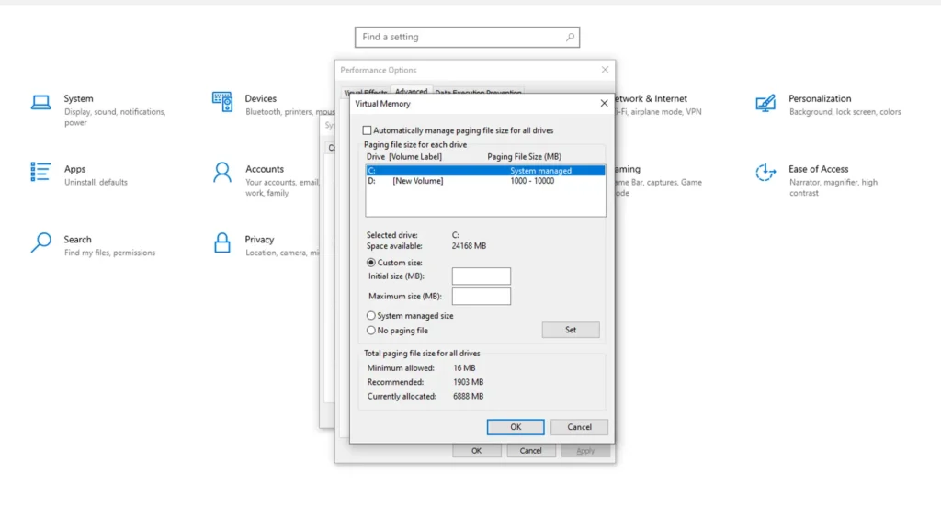Select the System managed size option
The image size is (941, 529).
point(371,316)
